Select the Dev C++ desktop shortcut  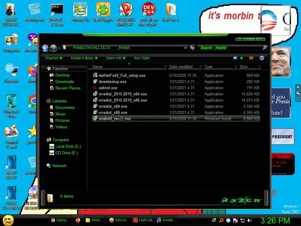click(149, 14)
